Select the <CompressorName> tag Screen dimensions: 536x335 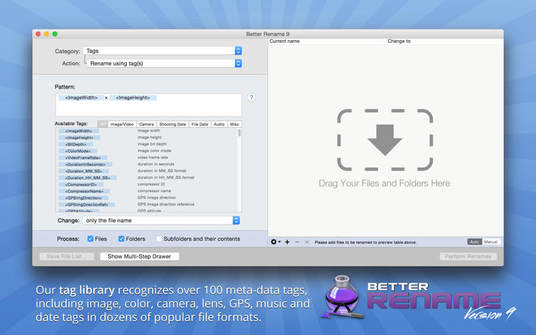(x=84, y=191)
